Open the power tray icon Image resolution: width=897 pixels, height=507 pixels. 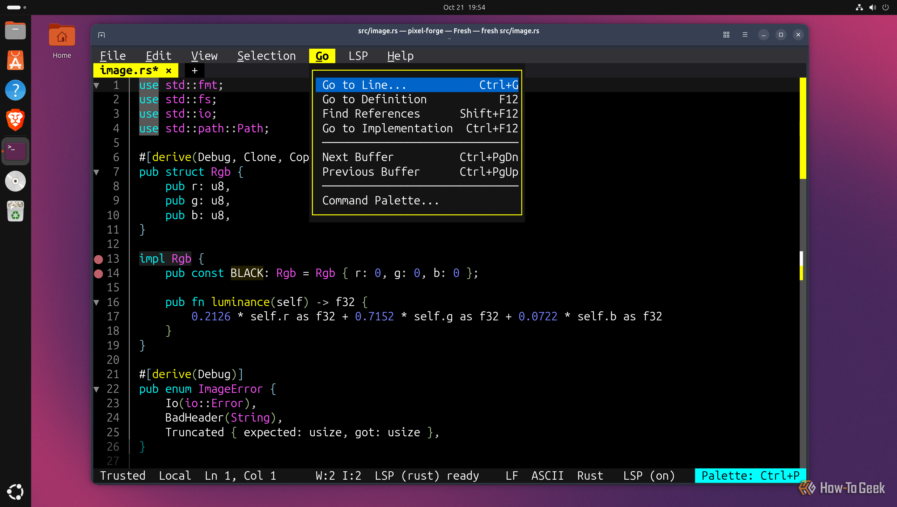885,7
